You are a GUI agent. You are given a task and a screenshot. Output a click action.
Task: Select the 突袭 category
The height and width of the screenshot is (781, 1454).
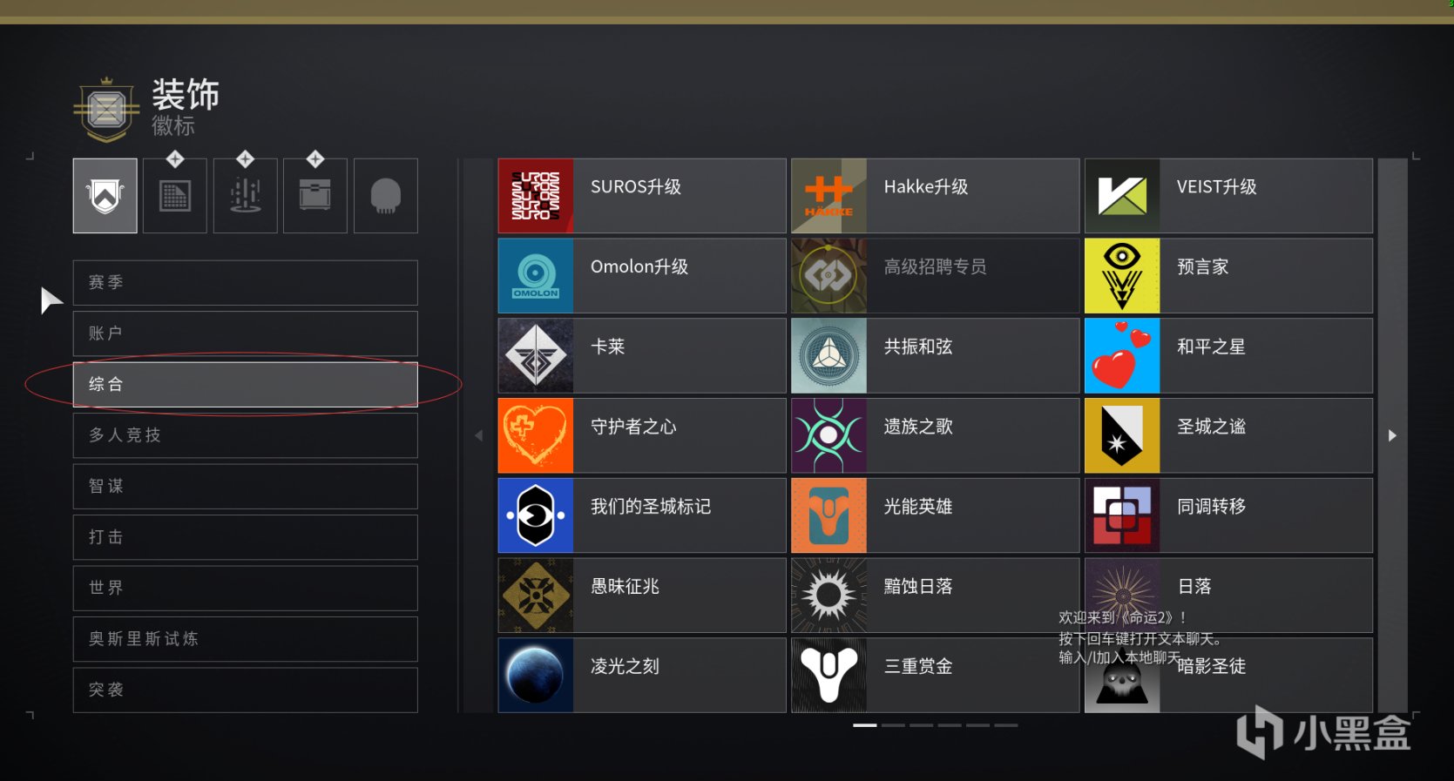click(245, 690)
